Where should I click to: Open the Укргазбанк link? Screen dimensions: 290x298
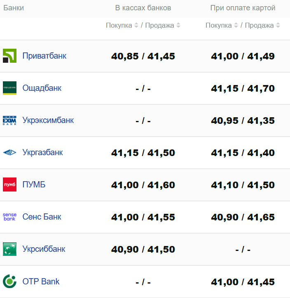(x=42, y=153)
